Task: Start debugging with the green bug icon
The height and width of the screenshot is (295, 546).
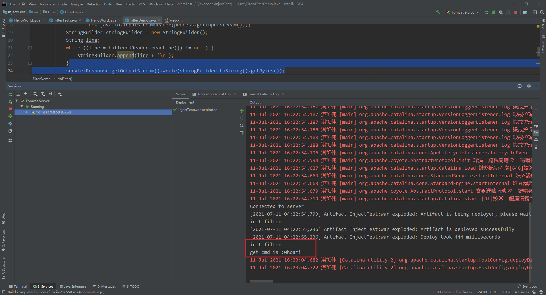Action: [x=494, y=12]
